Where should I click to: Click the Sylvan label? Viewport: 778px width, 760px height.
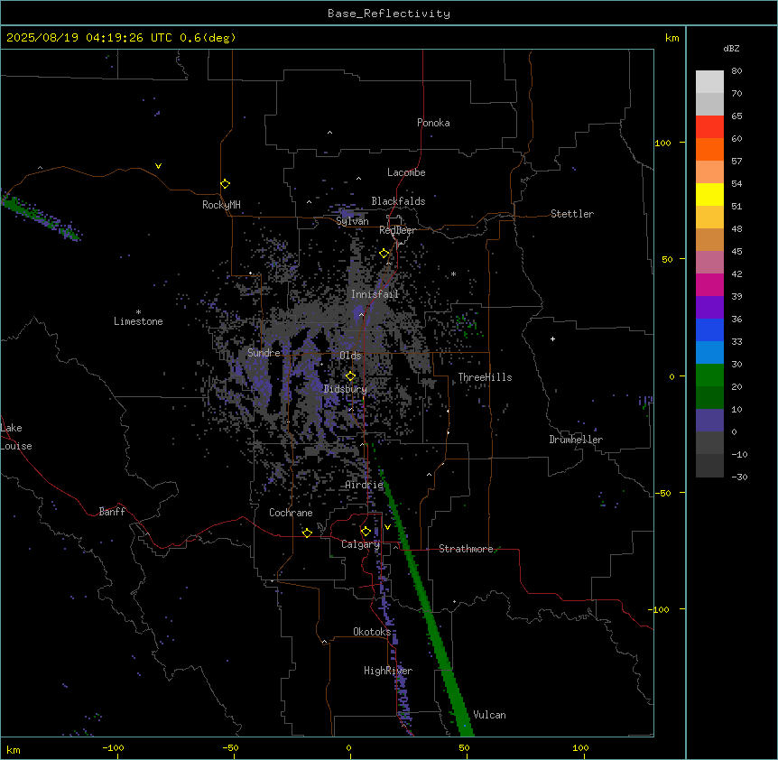tap(352, 221)
